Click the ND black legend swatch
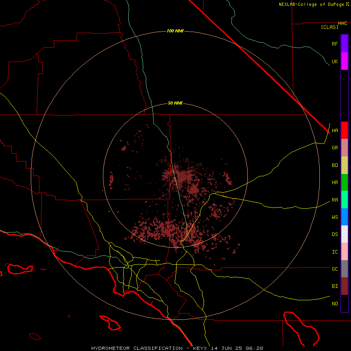The image size is (351, 351). click(344, 303)
